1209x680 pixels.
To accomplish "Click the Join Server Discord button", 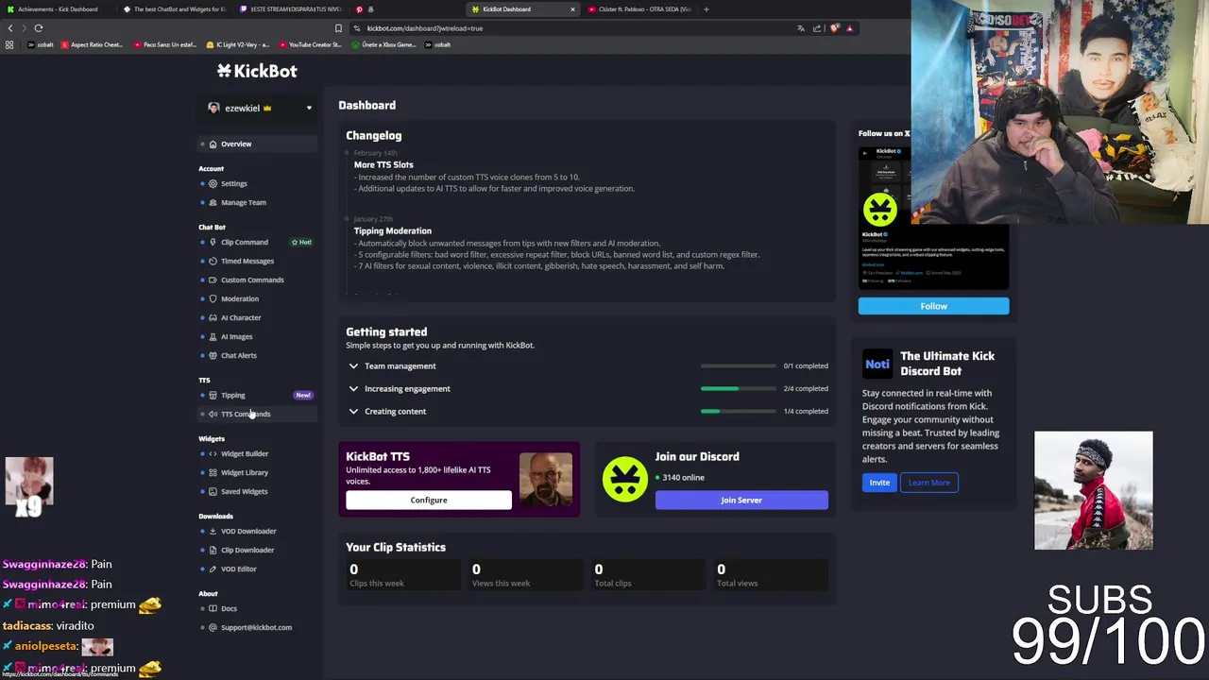I will pos(741,501).
